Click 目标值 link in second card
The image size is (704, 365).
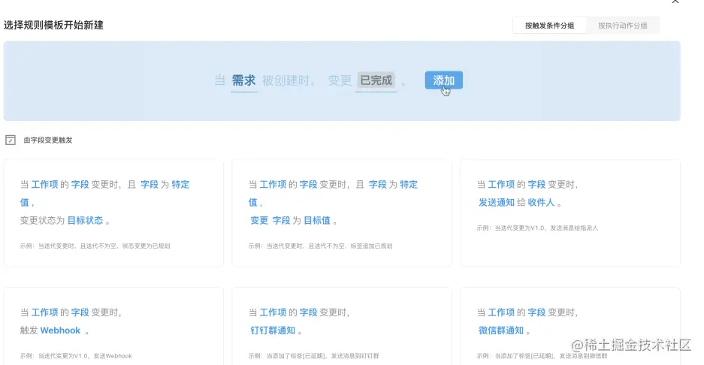[317, 221]
